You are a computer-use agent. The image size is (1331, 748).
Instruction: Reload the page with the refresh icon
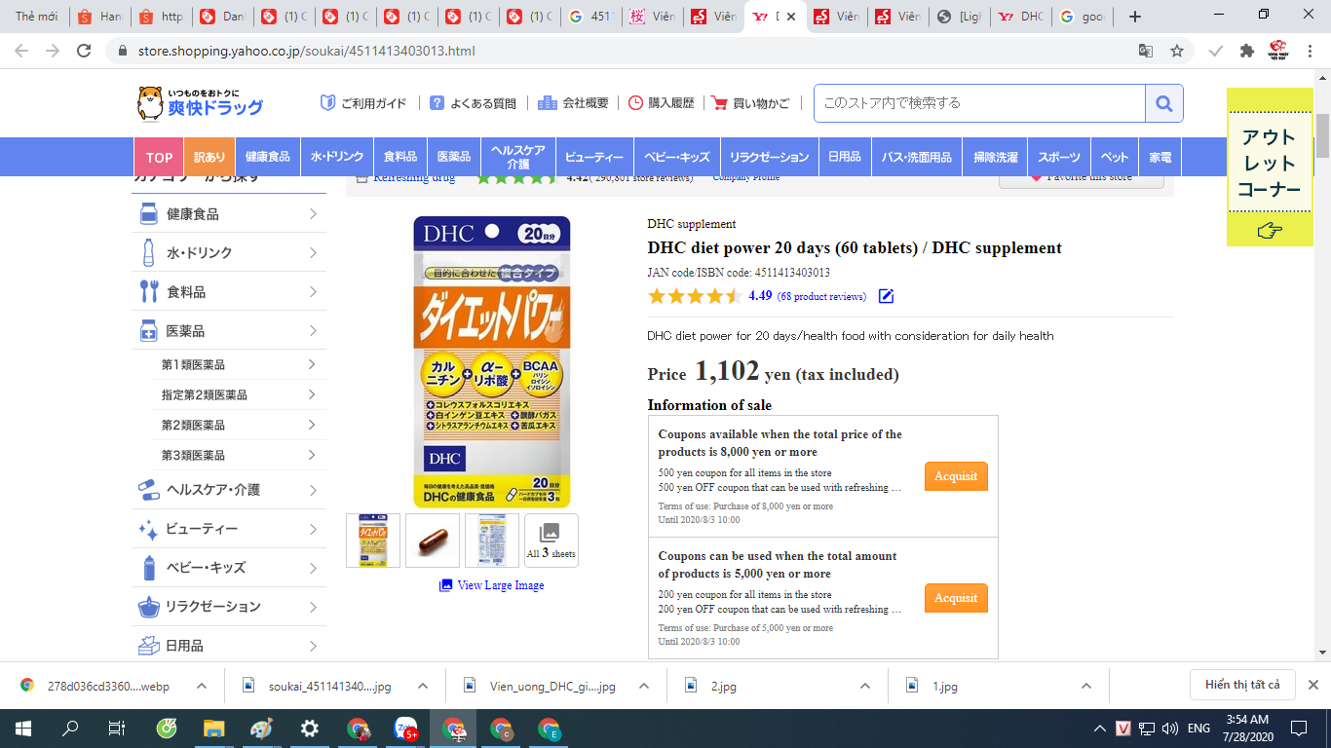point(85,51)
